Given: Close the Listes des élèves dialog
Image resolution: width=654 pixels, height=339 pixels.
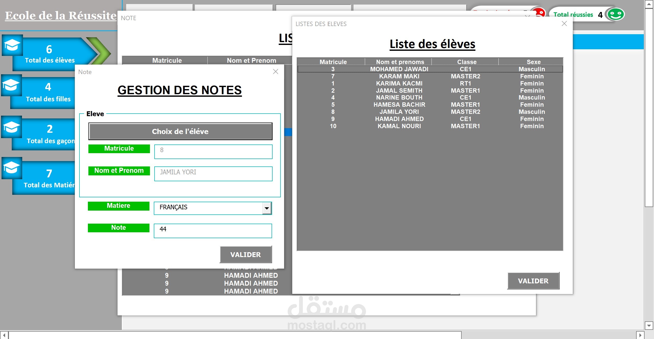Looking at the screenshot, I should click(x=564, y=24).
